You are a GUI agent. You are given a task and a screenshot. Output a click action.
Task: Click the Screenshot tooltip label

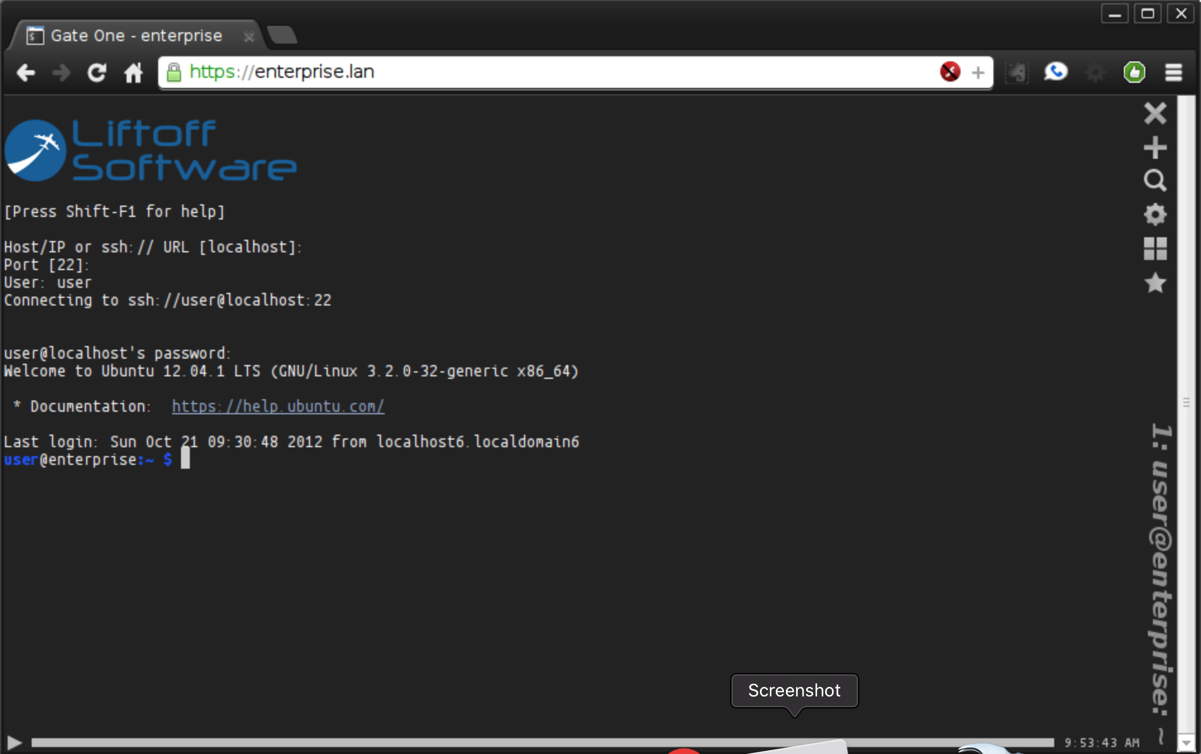point(794,691)
